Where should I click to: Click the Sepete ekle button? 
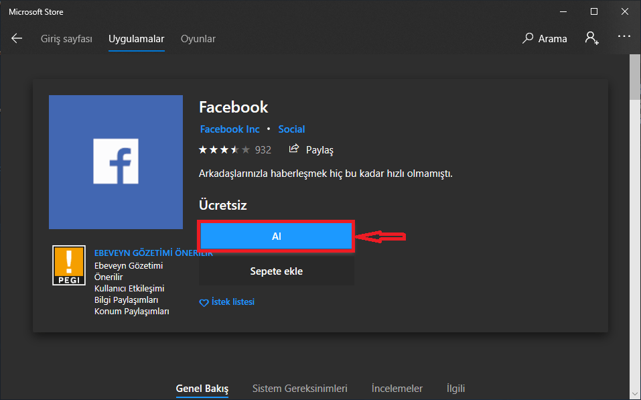pyautogui.click(x=276, y=271)
